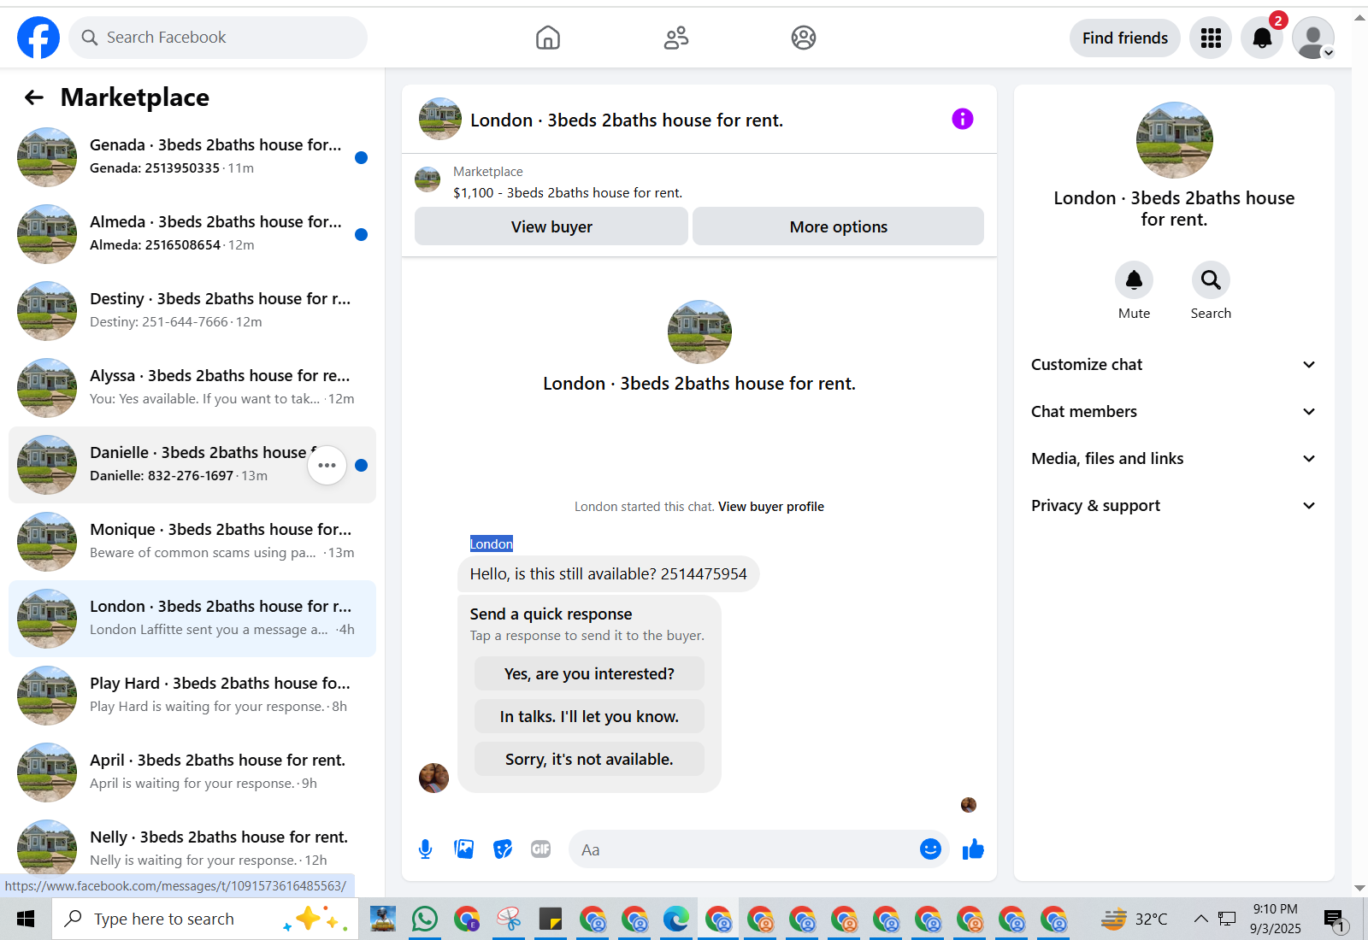Open the emoji picker in message box

pos(930,849)
